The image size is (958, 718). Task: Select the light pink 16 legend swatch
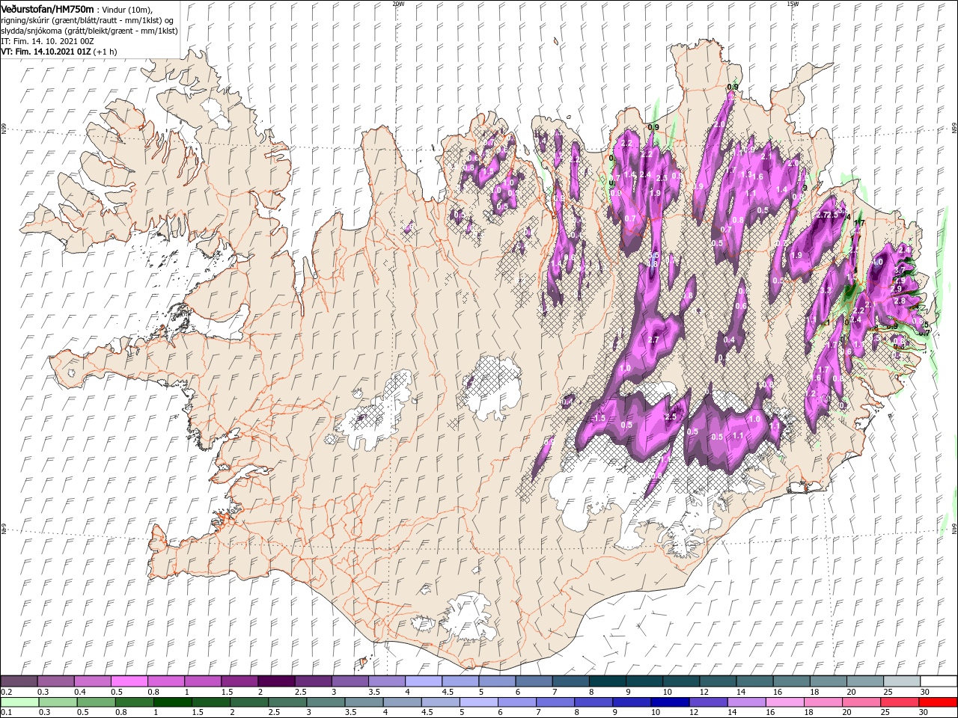point(784,702)
